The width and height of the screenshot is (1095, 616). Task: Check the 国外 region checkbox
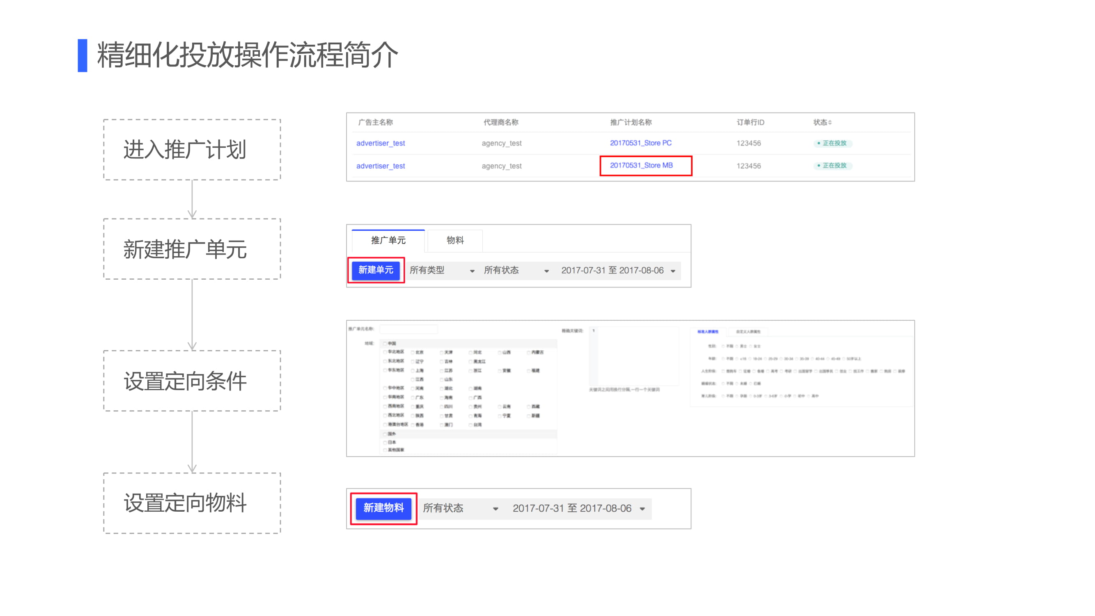385,434
